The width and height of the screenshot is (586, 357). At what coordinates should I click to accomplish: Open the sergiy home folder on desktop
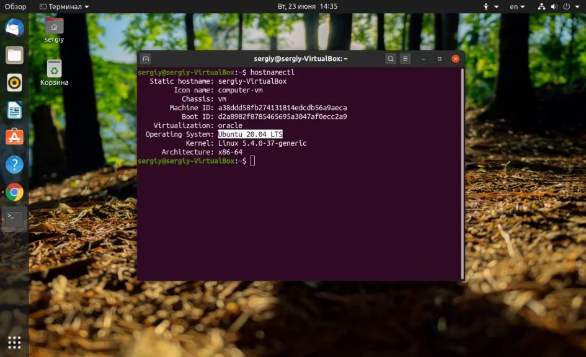pos(54,30)
